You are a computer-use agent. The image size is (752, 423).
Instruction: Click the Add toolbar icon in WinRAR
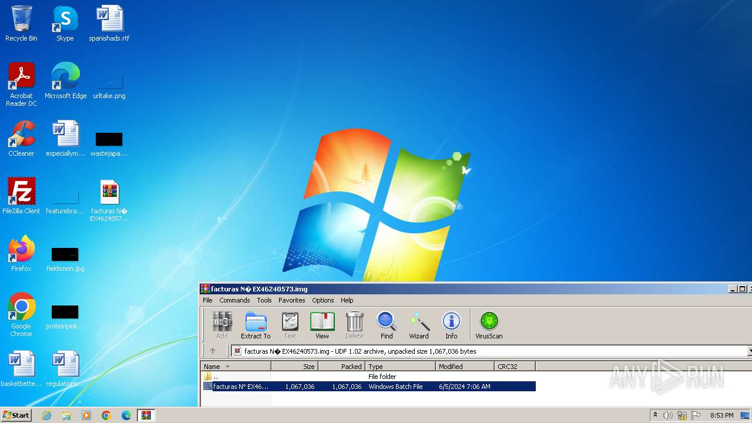click(222, 325)
